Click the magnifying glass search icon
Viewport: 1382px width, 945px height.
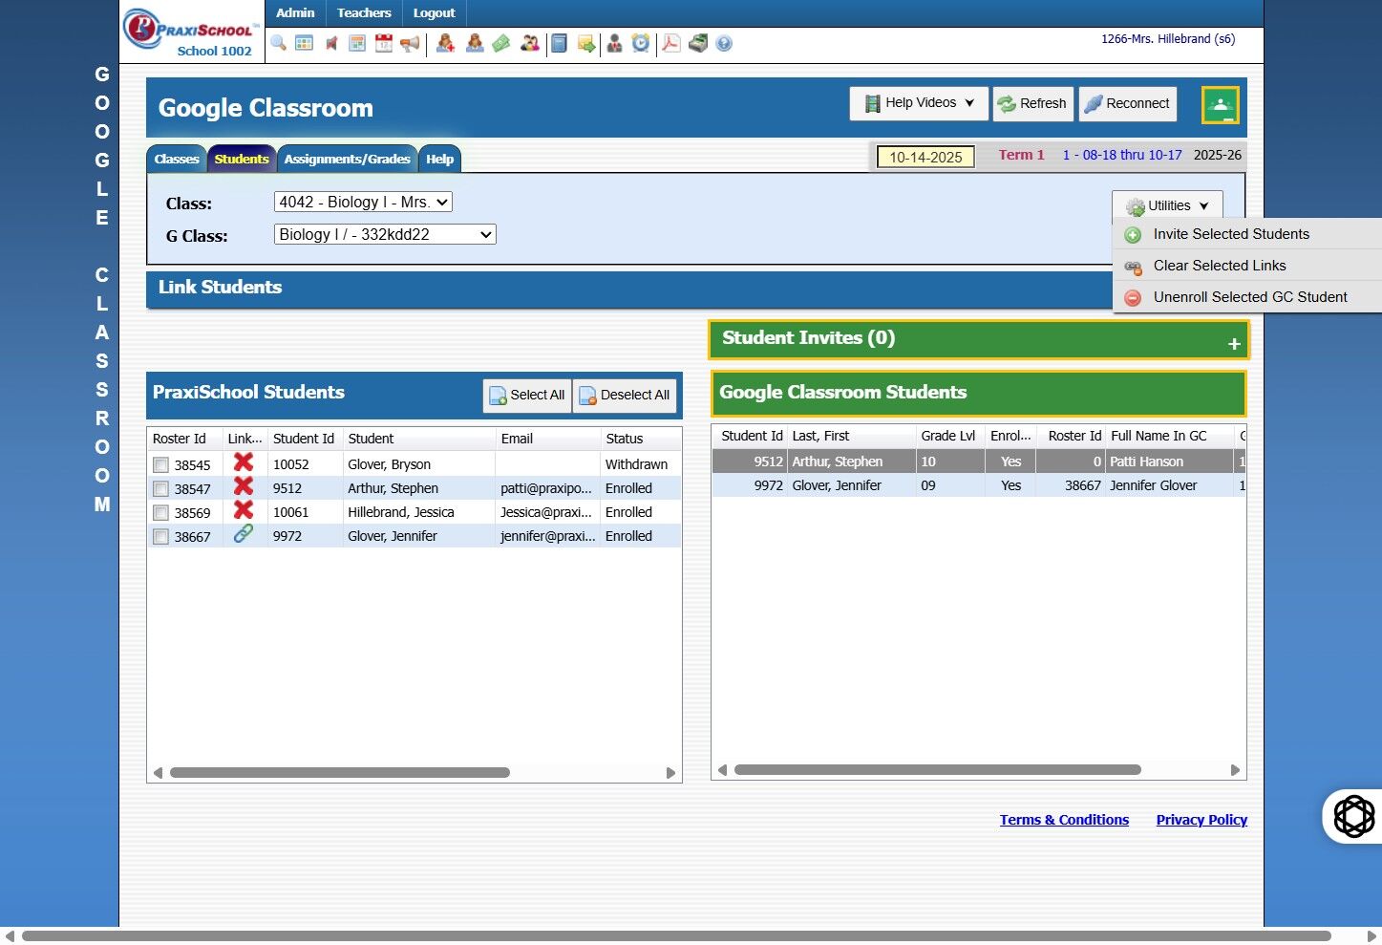(x=278, y=43)
